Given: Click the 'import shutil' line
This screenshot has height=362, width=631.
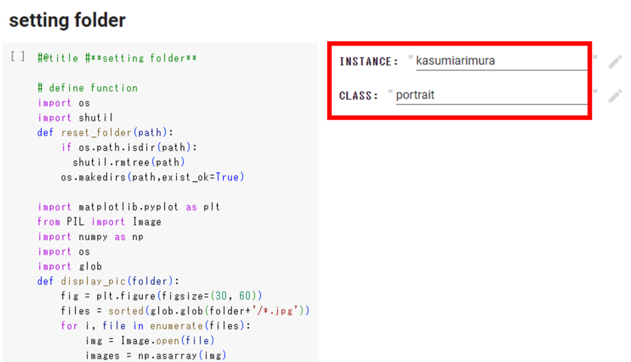Looking at the screenshot, I should pos(75,118).
